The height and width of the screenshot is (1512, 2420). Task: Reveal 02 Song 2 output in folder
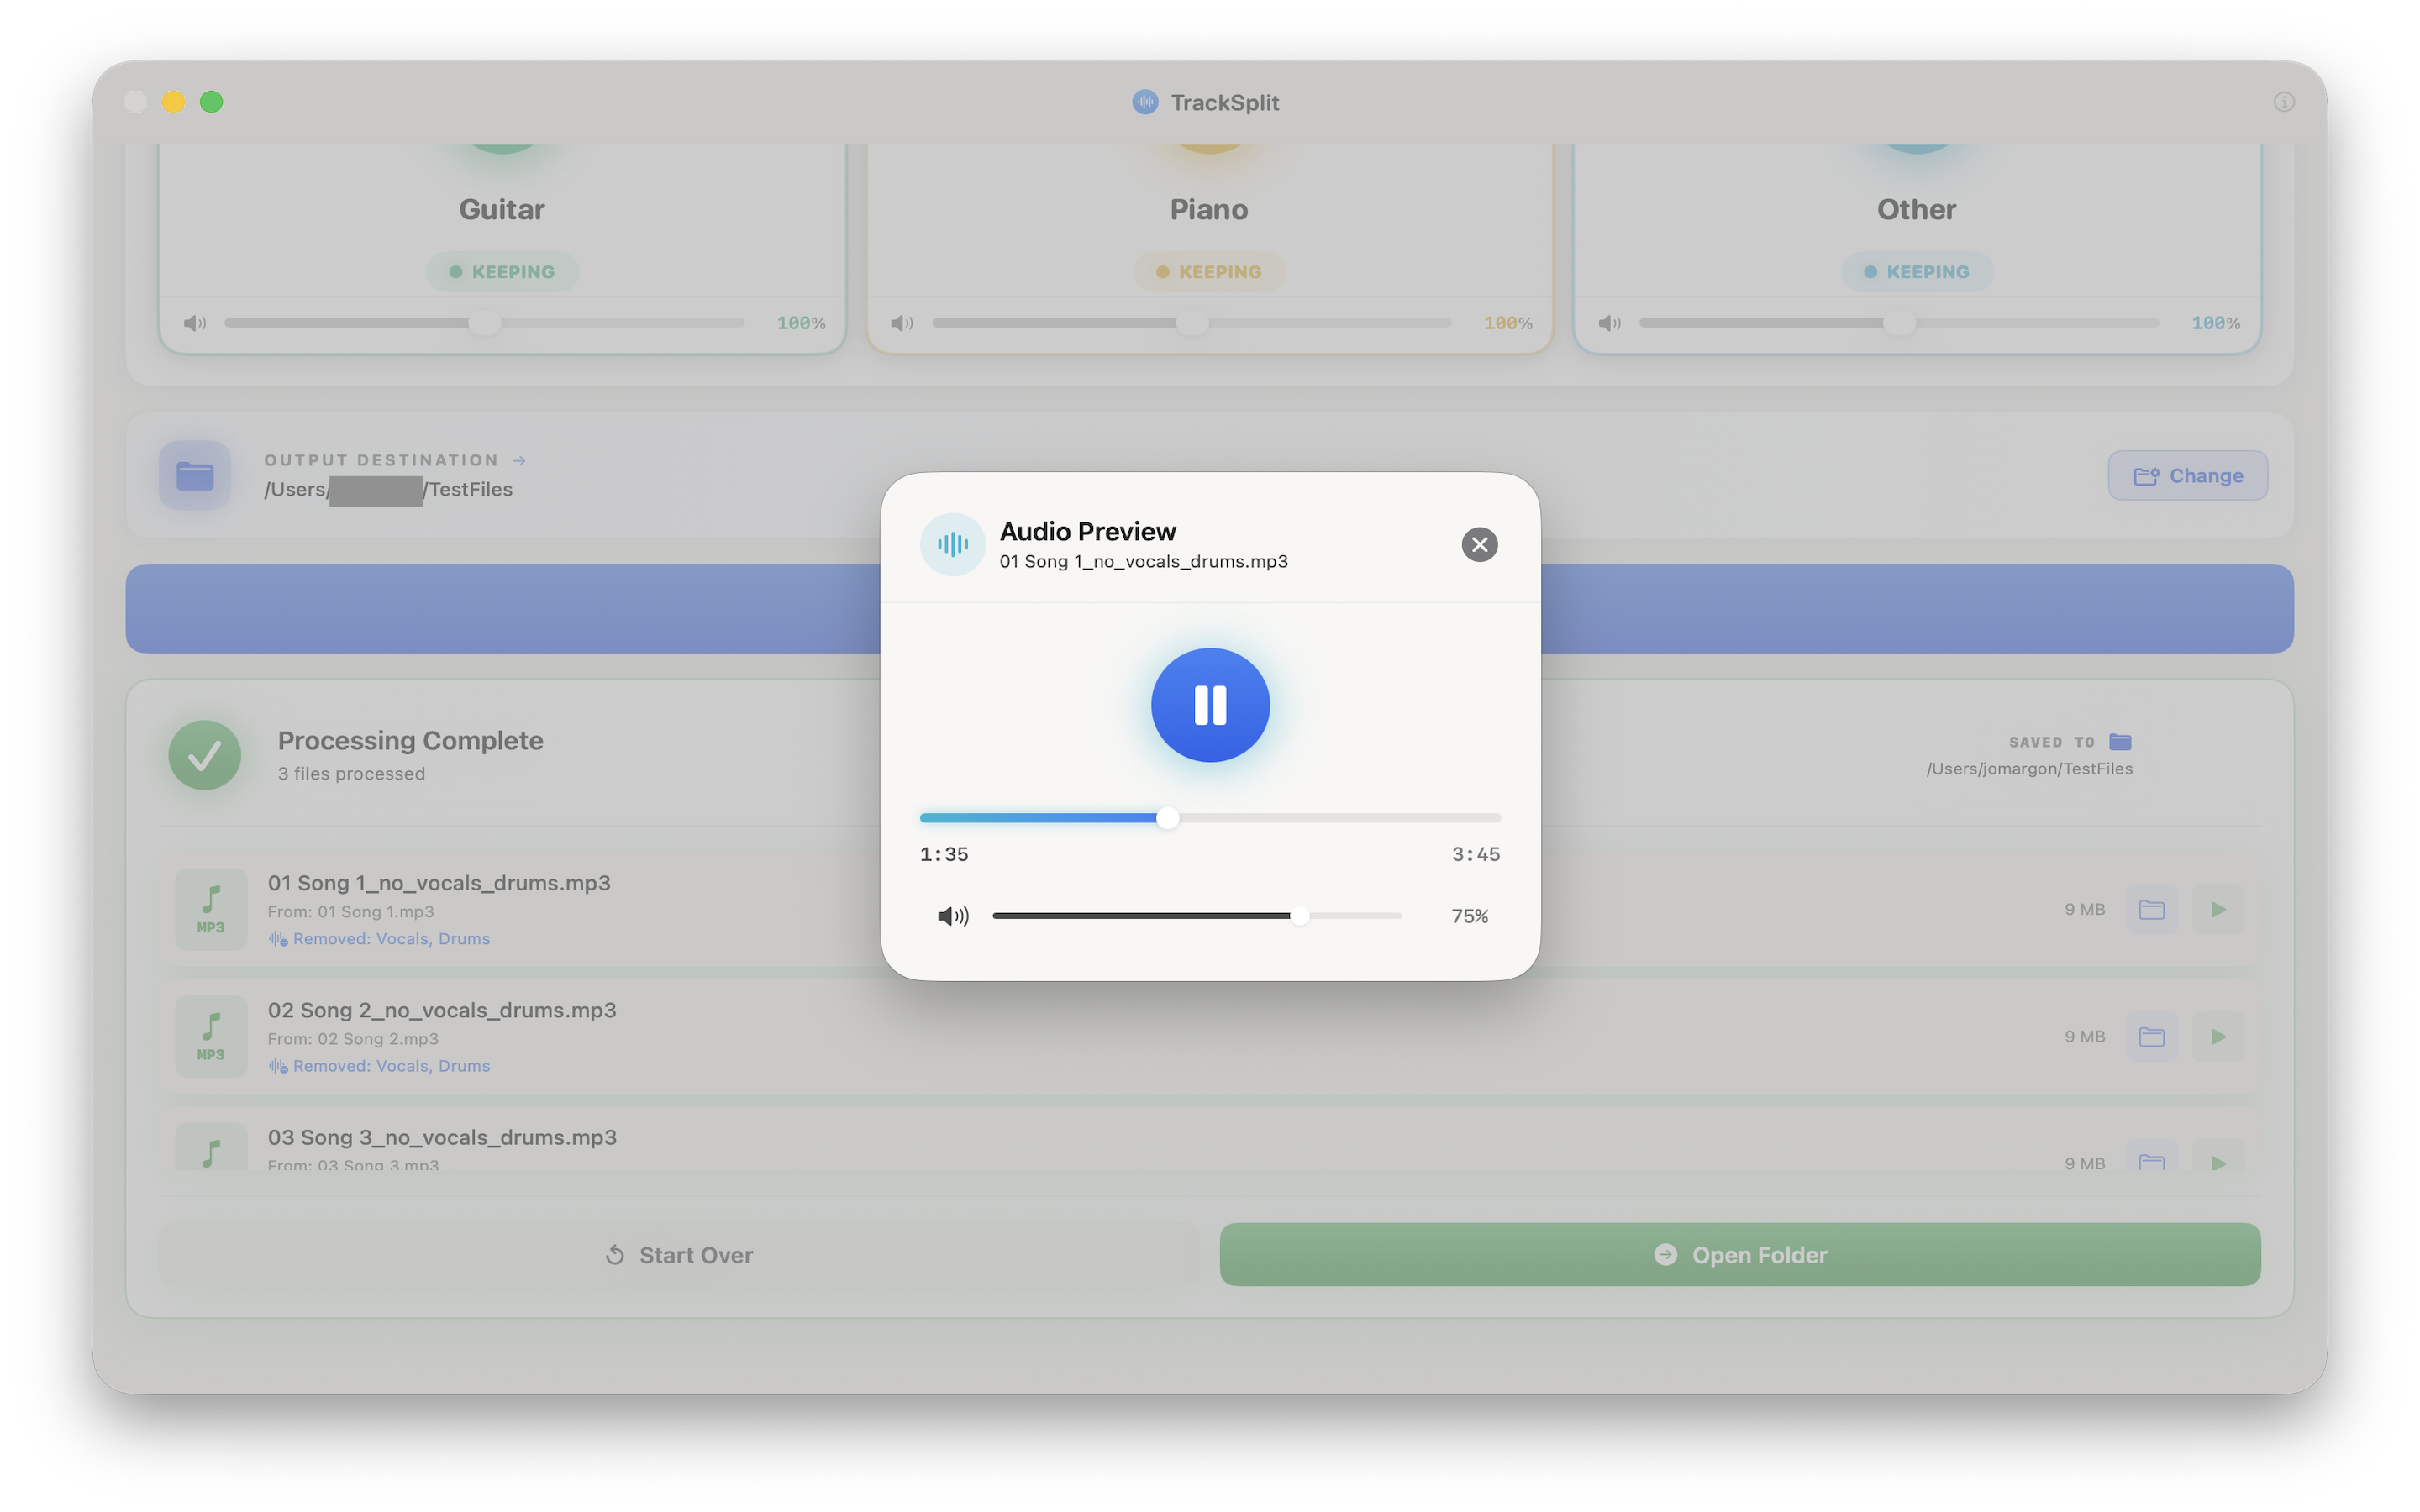pos(2151,1036)
